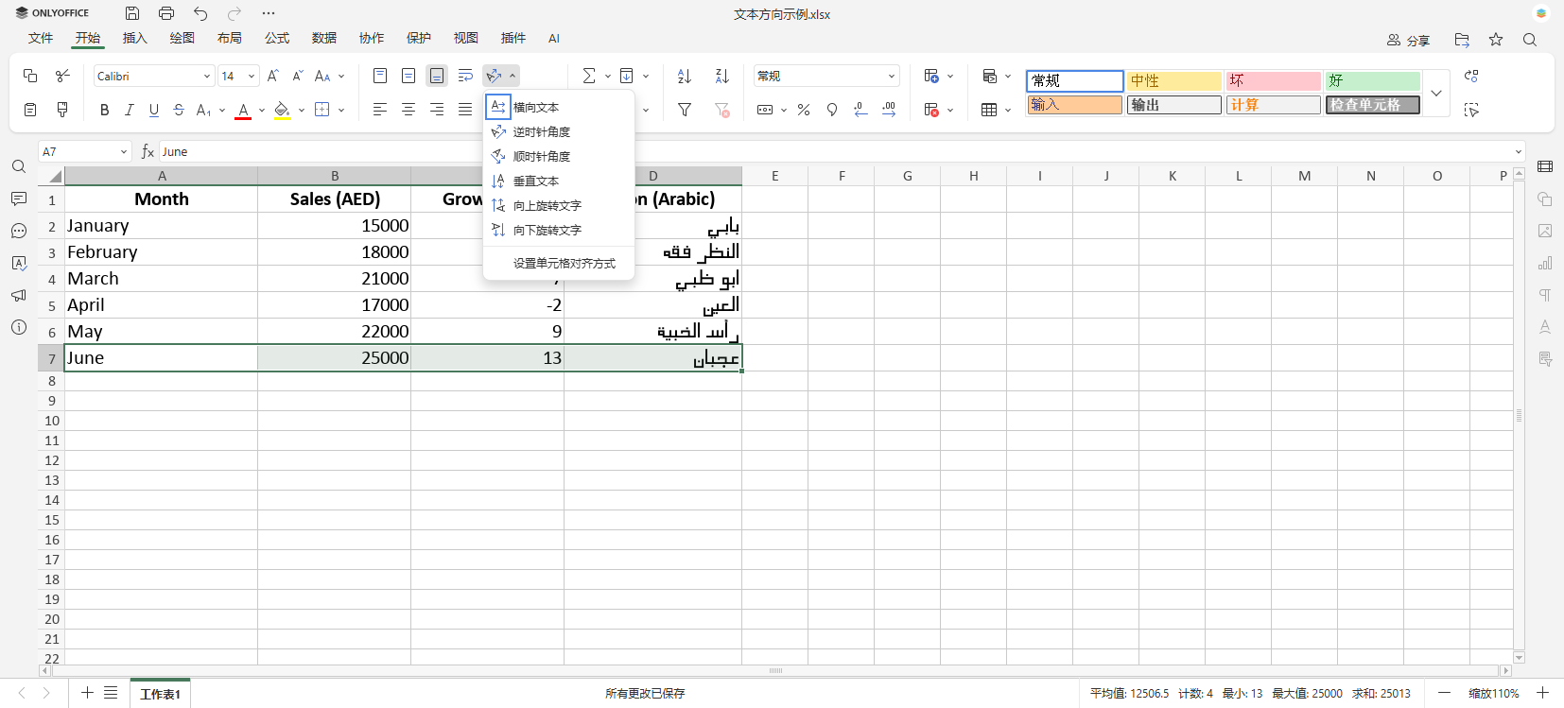Toggle align right
1564x708 pixels.
coord(437,110)
